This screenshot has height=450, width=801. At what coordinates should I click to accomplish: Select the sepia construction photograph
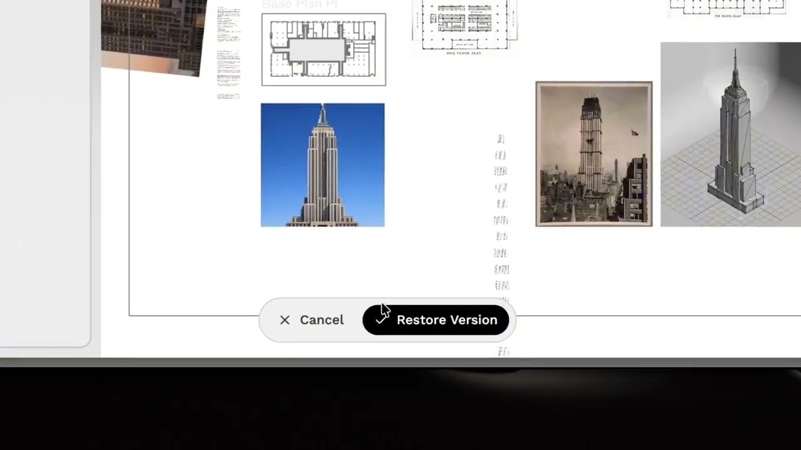594,154
